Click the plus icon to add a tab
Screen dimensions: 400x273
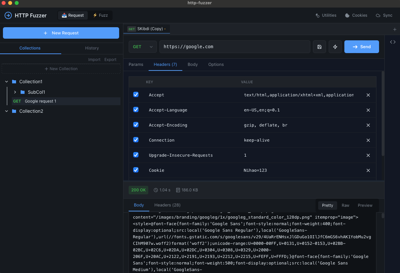coord(395,29)
